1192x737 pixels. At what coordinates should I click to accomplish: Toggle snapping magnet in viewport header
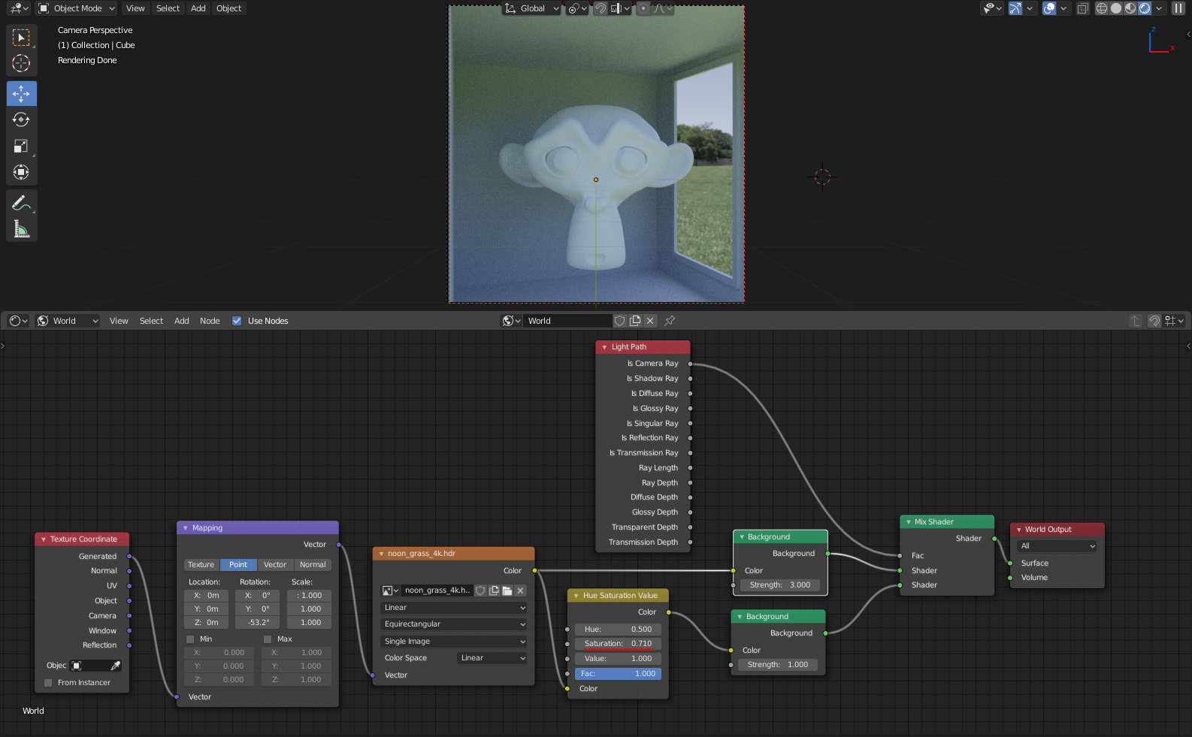click(601, 8)
